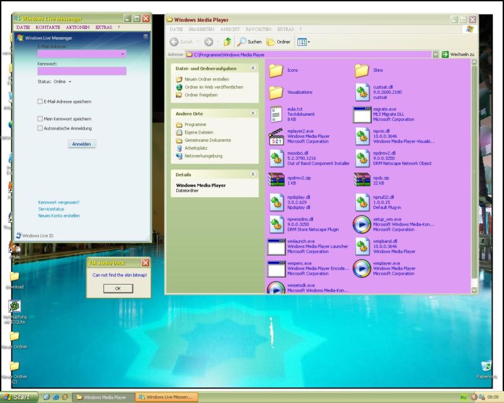Click RU language indicator in tray
The image size is (504, 403).
click(463, 397)
